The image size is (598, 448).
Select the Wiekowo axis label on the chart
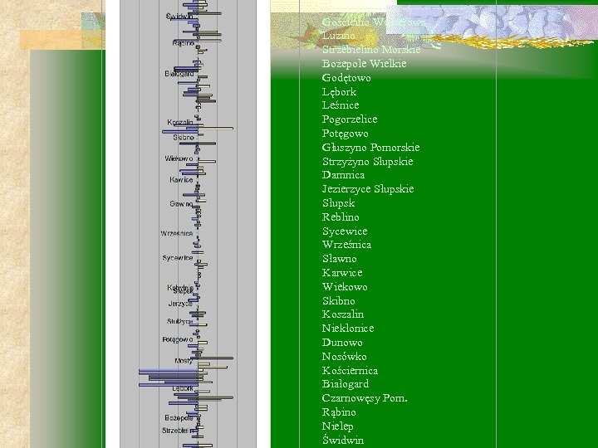179,158
